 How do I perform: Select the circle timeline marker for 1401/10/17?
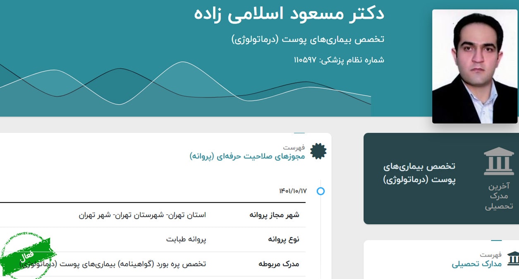320,191
